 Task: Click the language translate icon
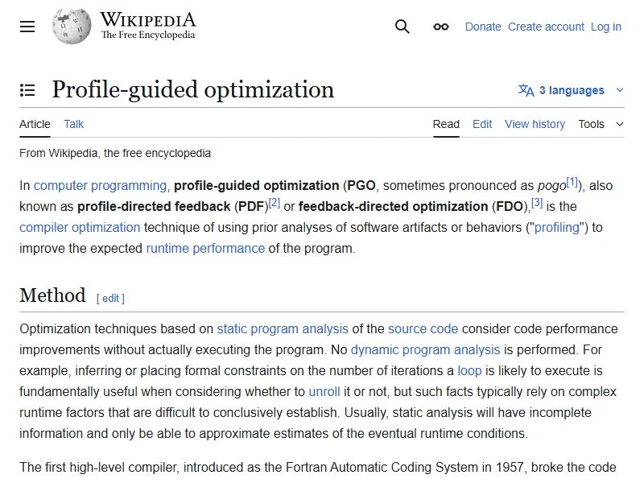[x=526, y=90]
